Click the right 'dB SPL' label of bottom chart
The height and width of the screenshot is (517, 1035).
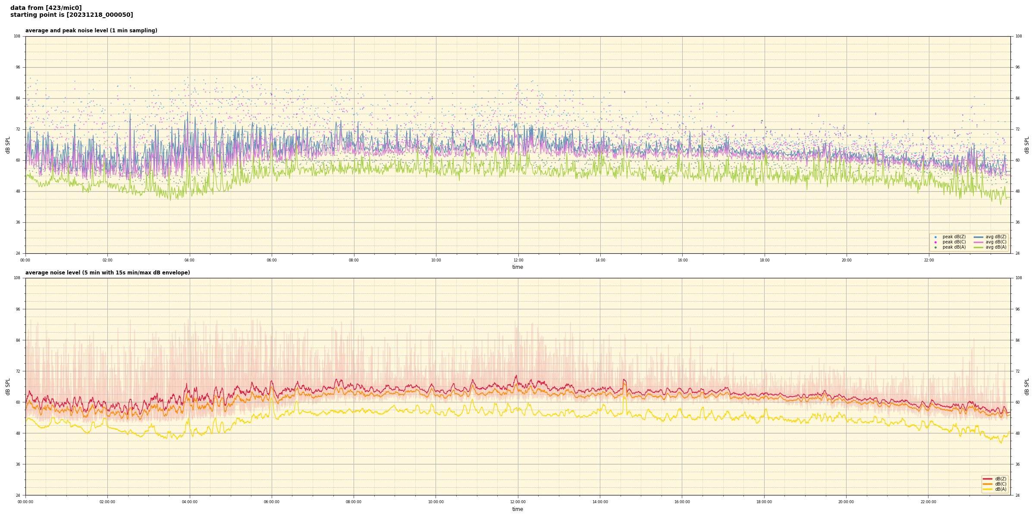tap(1027, 386)
